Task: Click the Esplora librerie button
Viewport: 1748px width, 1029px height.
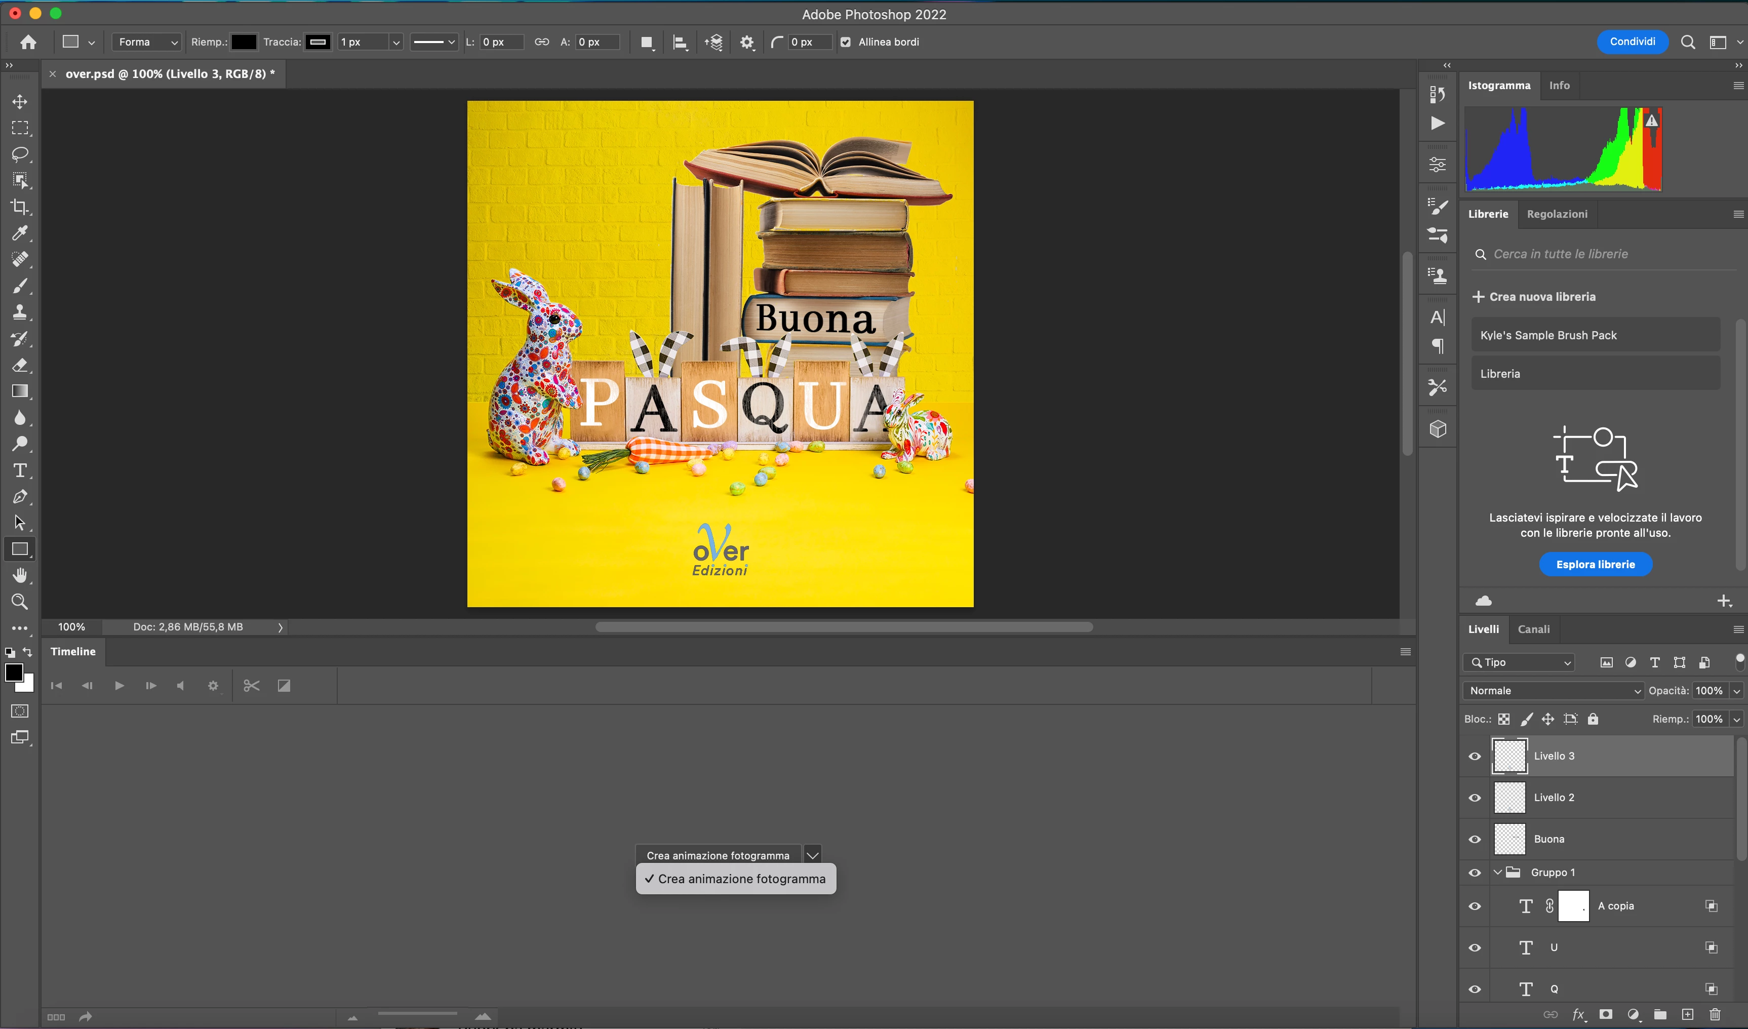Action: [1595, 564]
